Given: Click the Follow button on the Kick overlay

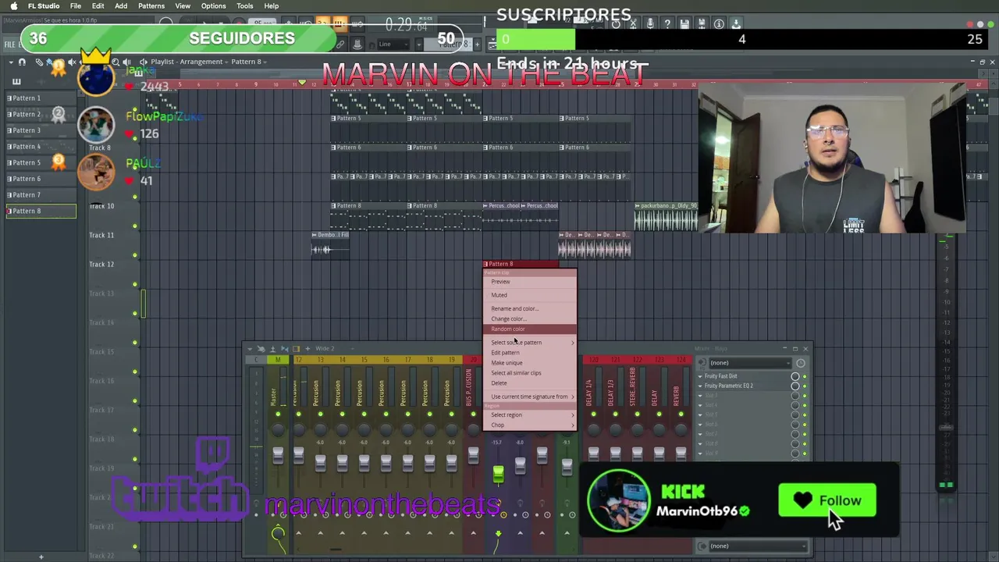Looking at the screenshot, I should (x=827, y=501).
